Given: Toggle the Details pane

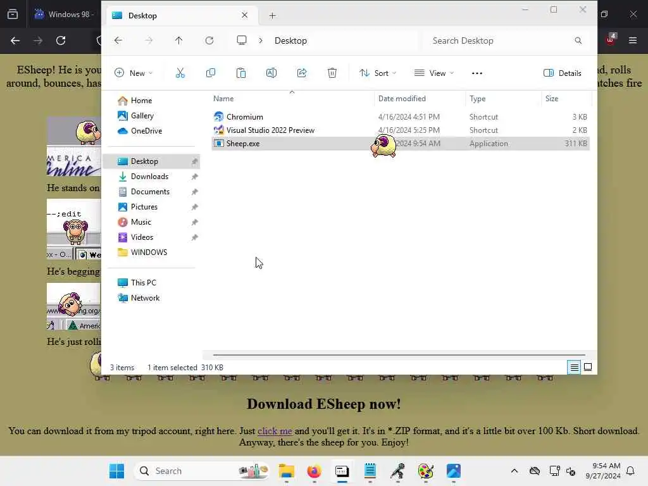Looking at the screenshot, I should [563, 73].
